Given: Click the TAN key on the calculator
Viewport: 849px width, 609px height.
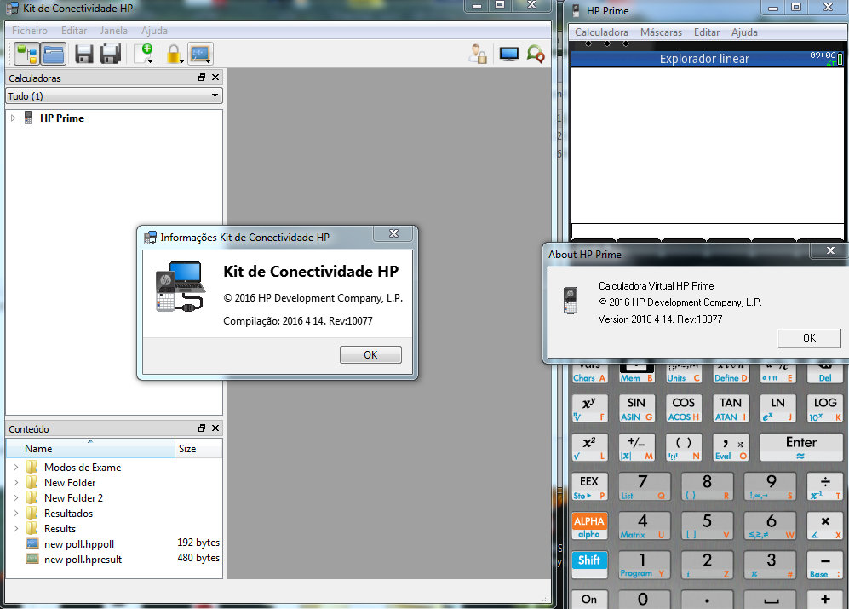Looking at the screenshot, I should [x=731, y=409].
